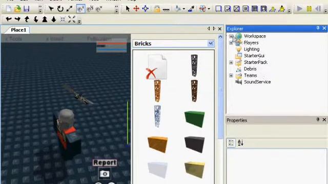The width and height of the screenshot is (328, 184).
Task: Toggle alphabetical sort in Properties
Action: pyautogui.click(x=240, y=143)
